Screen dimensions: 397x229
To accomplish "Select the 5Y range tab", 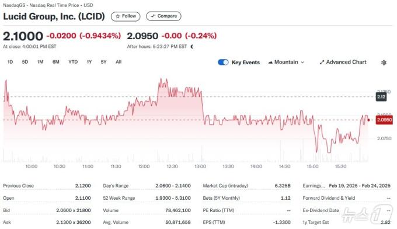I will (x=103, y=62).
